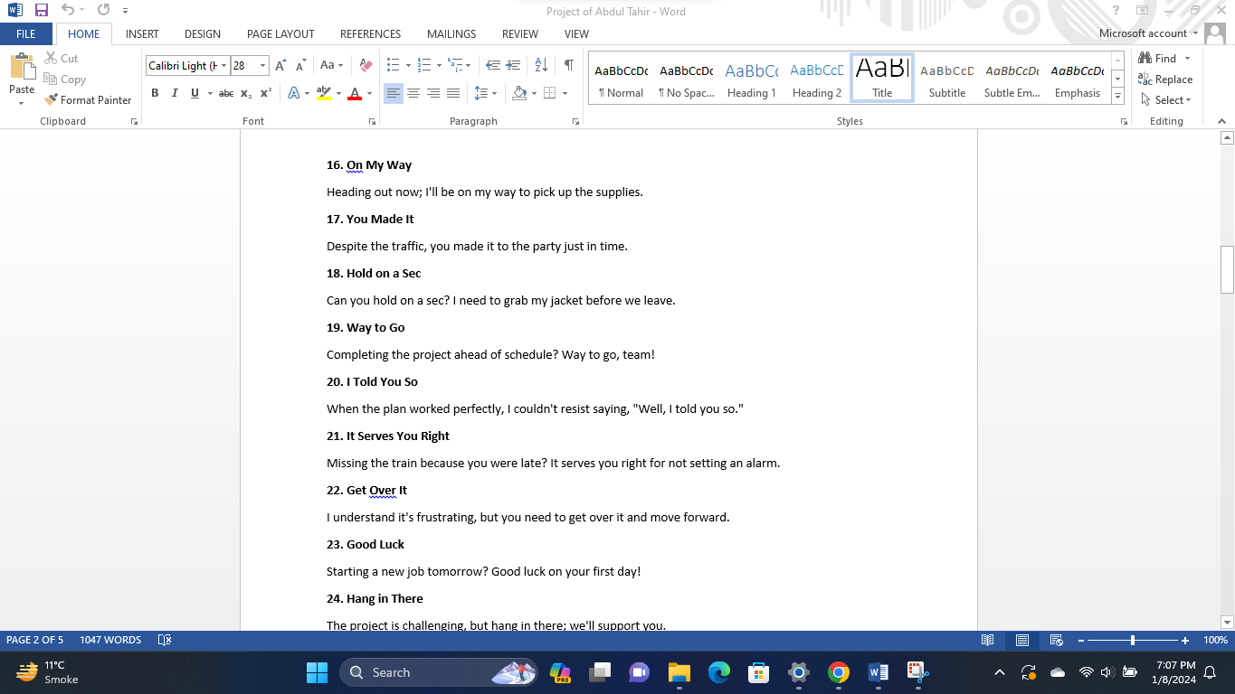Justify paragraph text
Image resolution: width=1235 pixels, height=694 pixels.
[453, 93]
